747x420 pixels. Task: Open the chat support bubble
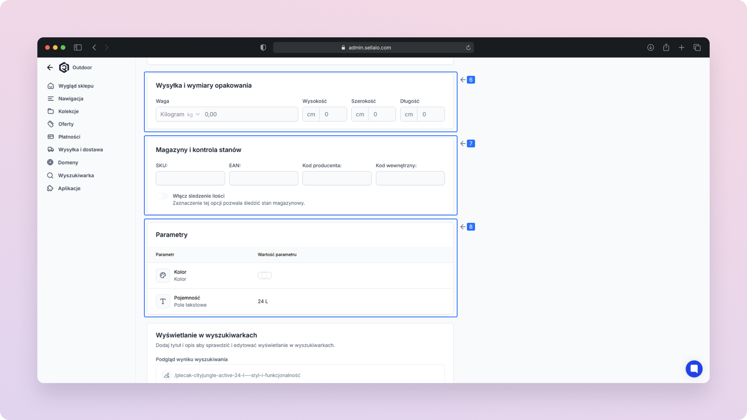pos(694,369)
